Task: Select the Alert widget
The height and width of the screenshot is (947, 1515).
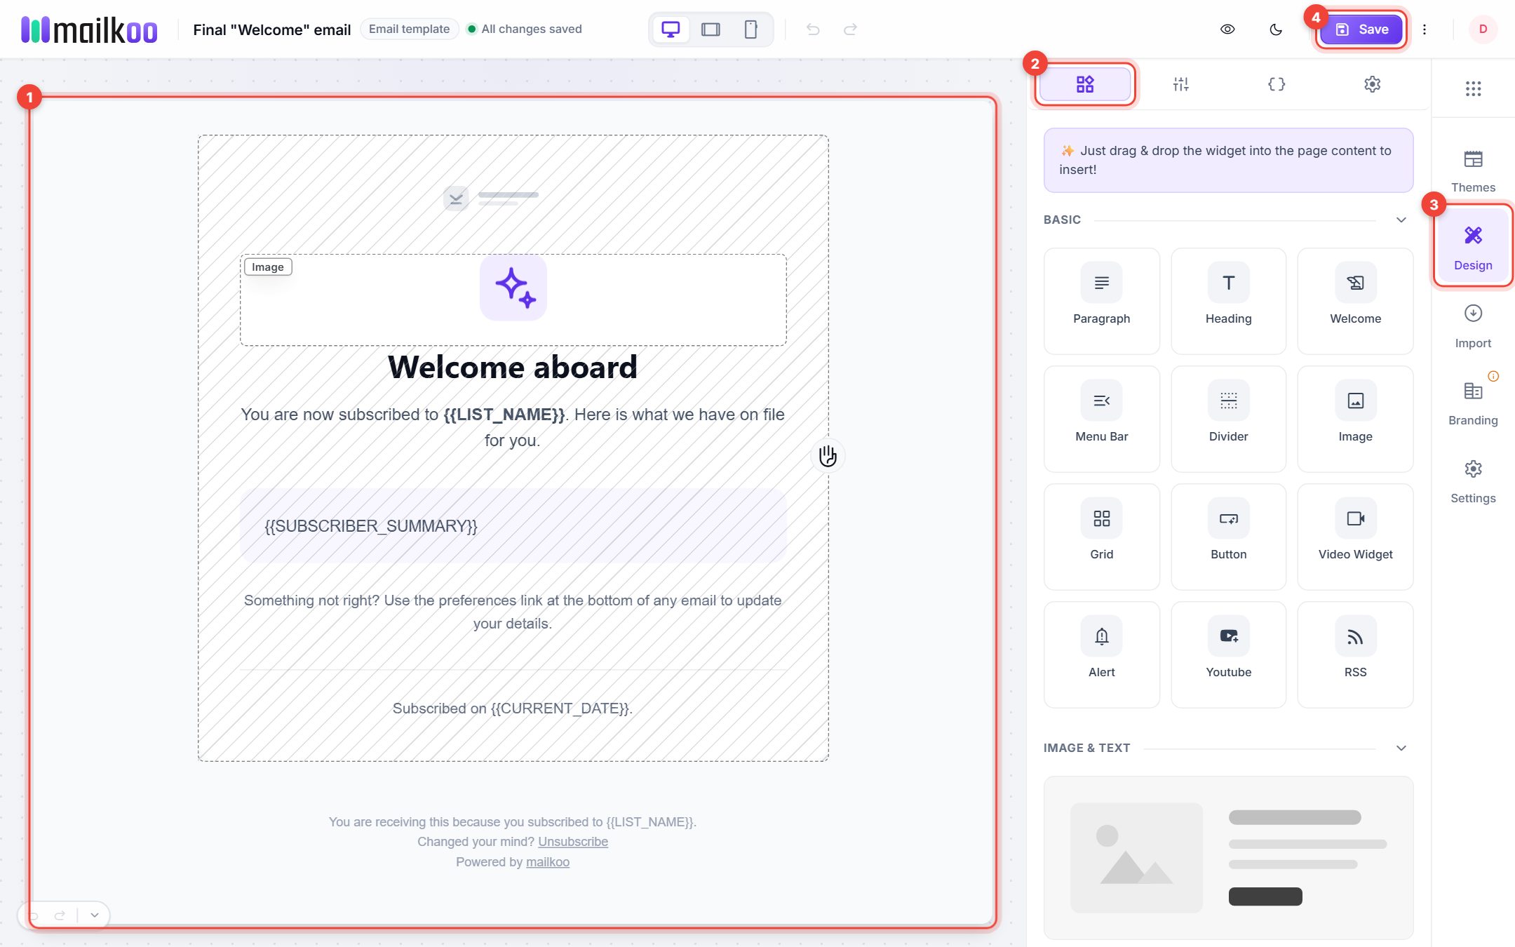Action: click(x=1101, y=654)
